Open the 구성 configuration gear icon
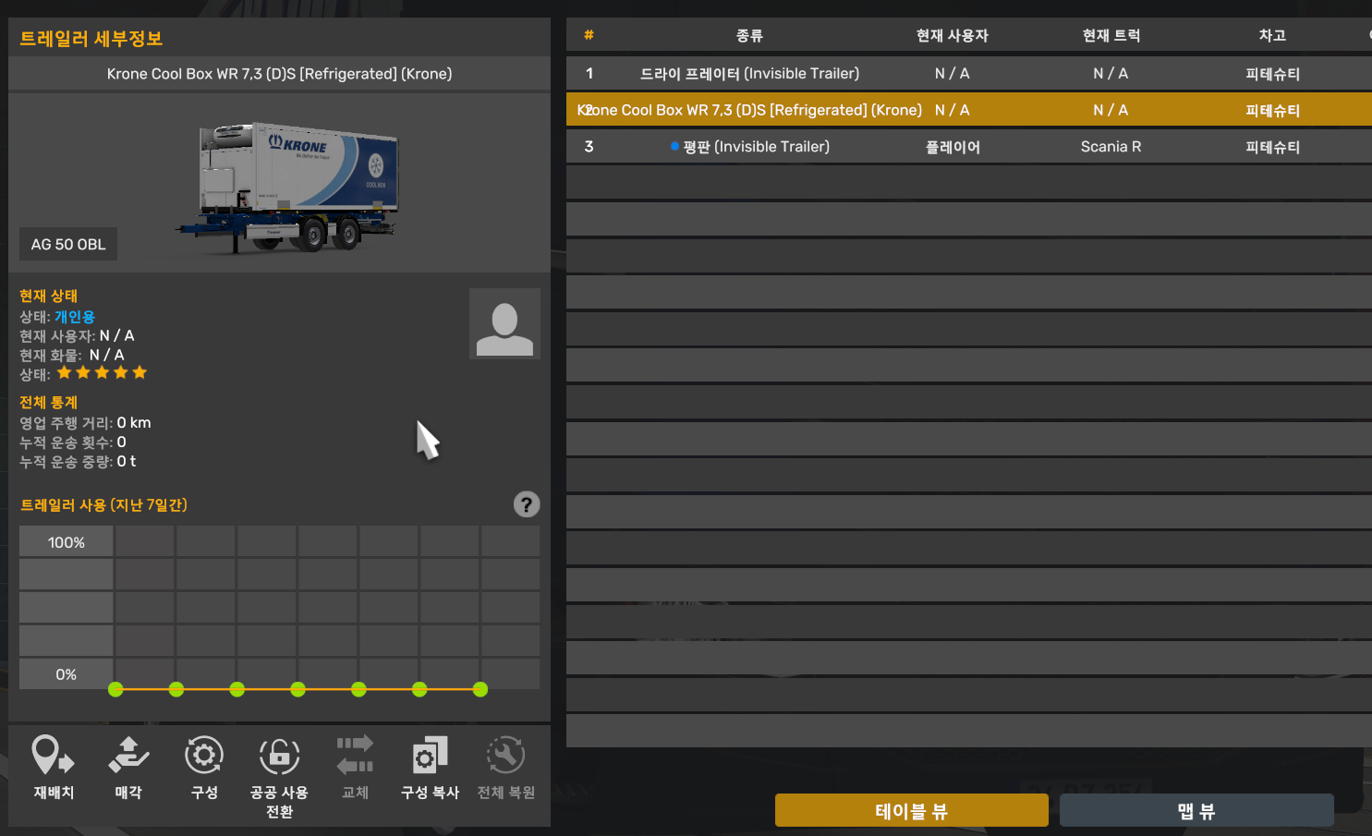The height and width of the screenshot is (836, 1372). point(204,756)
